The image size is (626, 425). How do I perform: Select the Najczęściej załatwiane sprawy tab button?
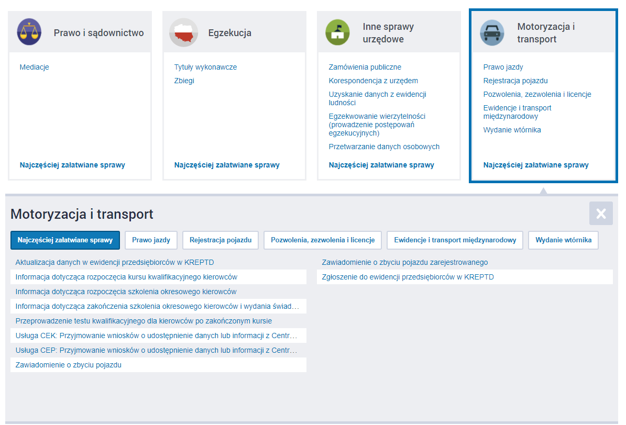coord(65,240)
